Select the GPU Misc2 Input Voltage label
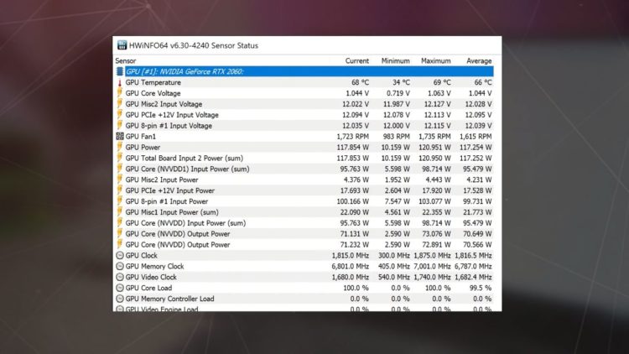Image resolution: width=629 pixels, height=354 pixels. (164, 104)
